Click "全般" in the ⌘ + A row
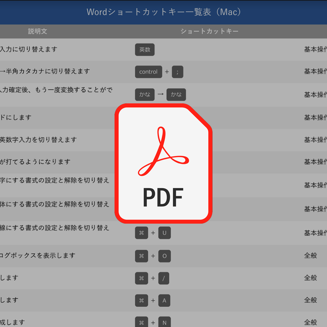 pyautogui.click(x=311, y=300)
